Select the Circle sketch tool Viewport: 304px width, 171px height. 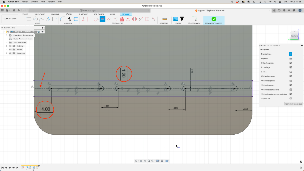(35, 19)
